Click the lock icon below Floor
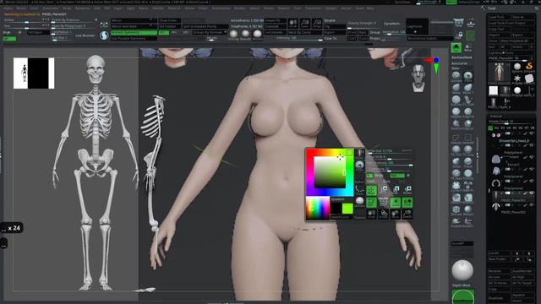This screenshot has height=304, width=541. [x=459, y=35]
